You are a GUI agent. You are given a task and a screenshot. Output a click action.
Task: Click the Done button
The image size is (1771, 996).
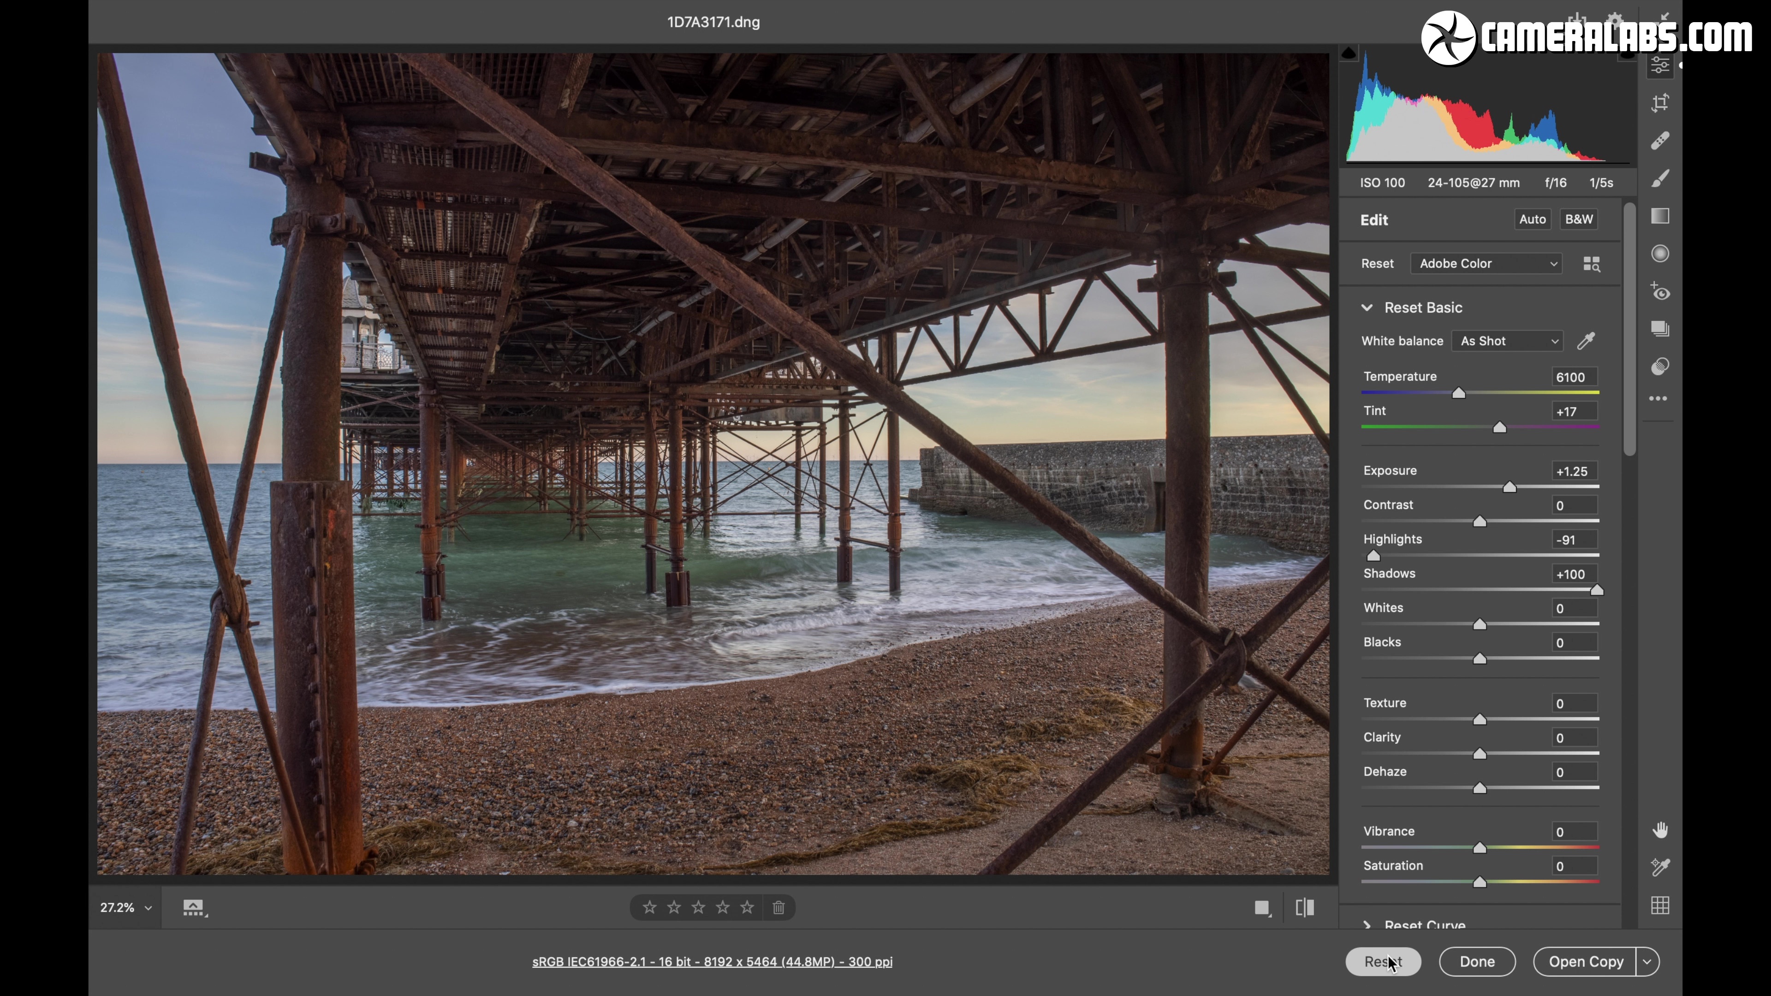[1477, 961]
